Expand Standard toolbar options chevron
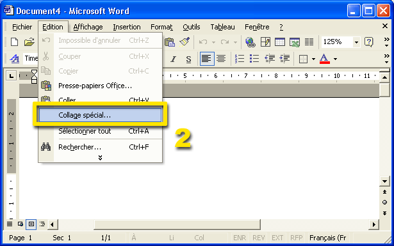 coord(386,42)
